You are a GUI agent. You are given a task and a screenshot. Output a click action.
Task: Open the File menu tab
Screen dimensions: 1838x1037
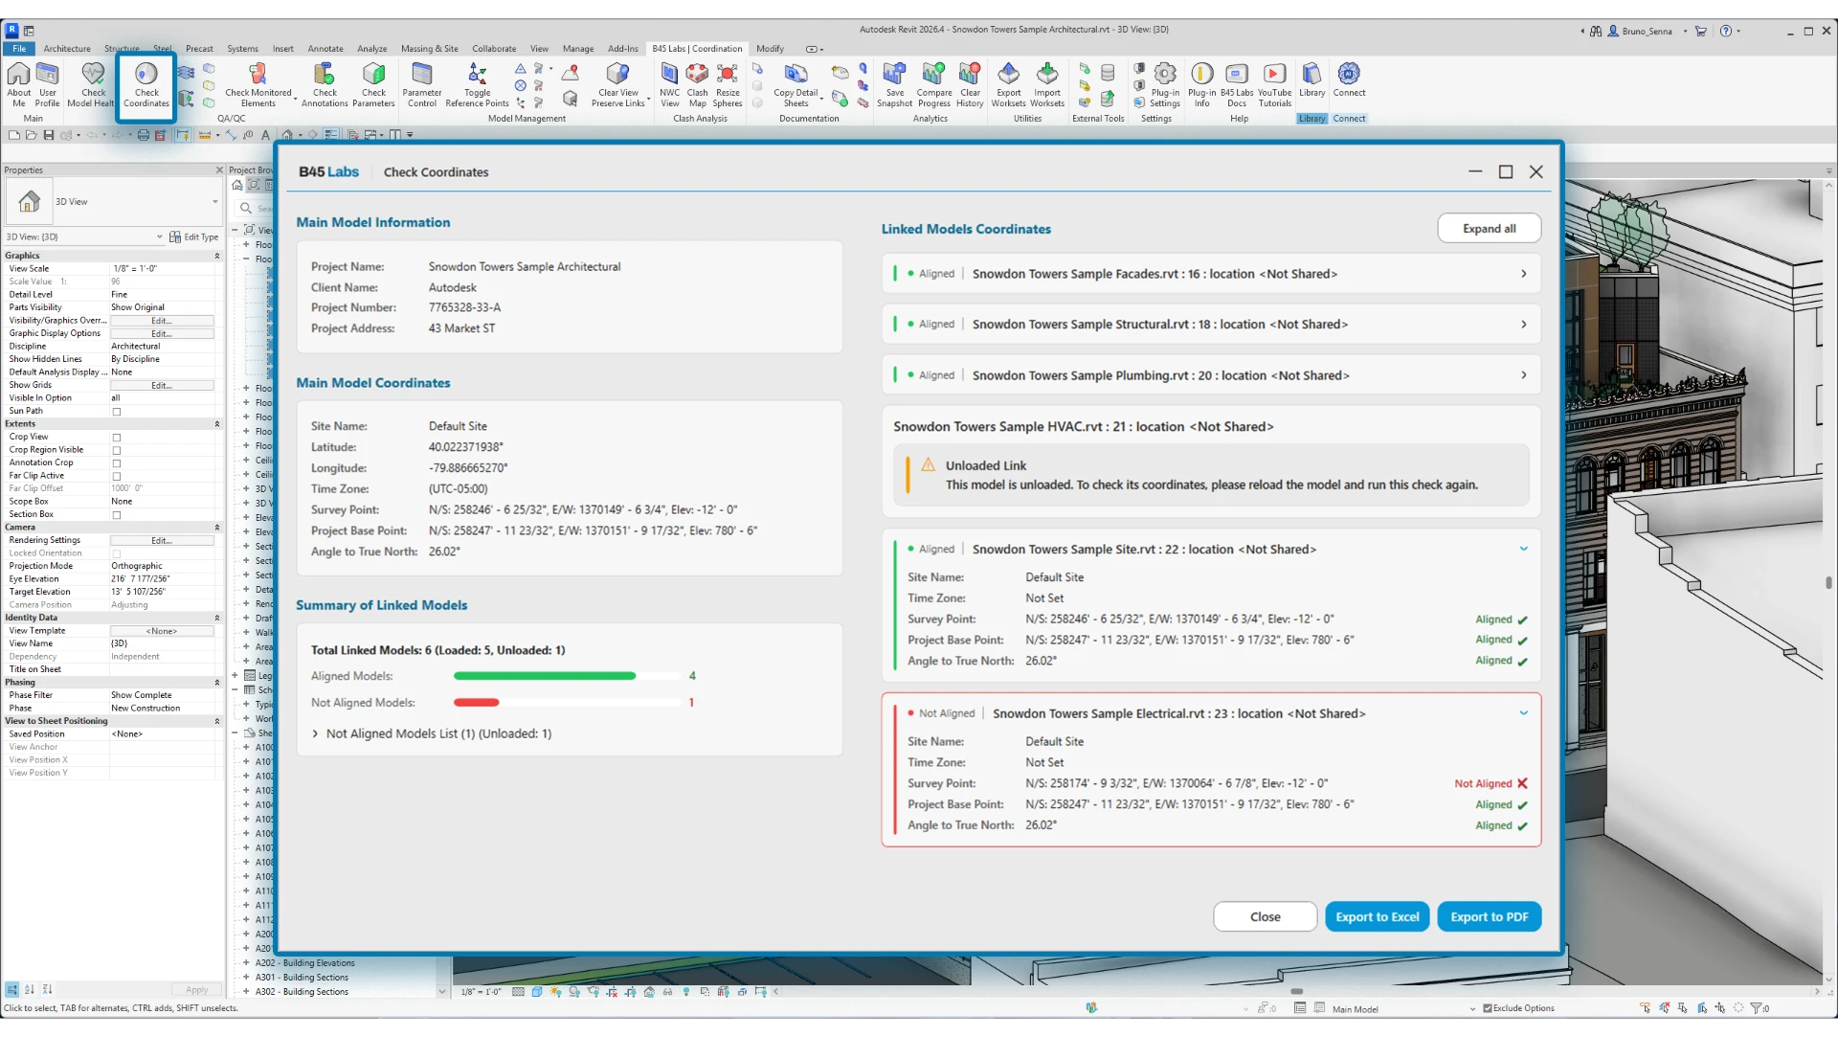point(19,49)
